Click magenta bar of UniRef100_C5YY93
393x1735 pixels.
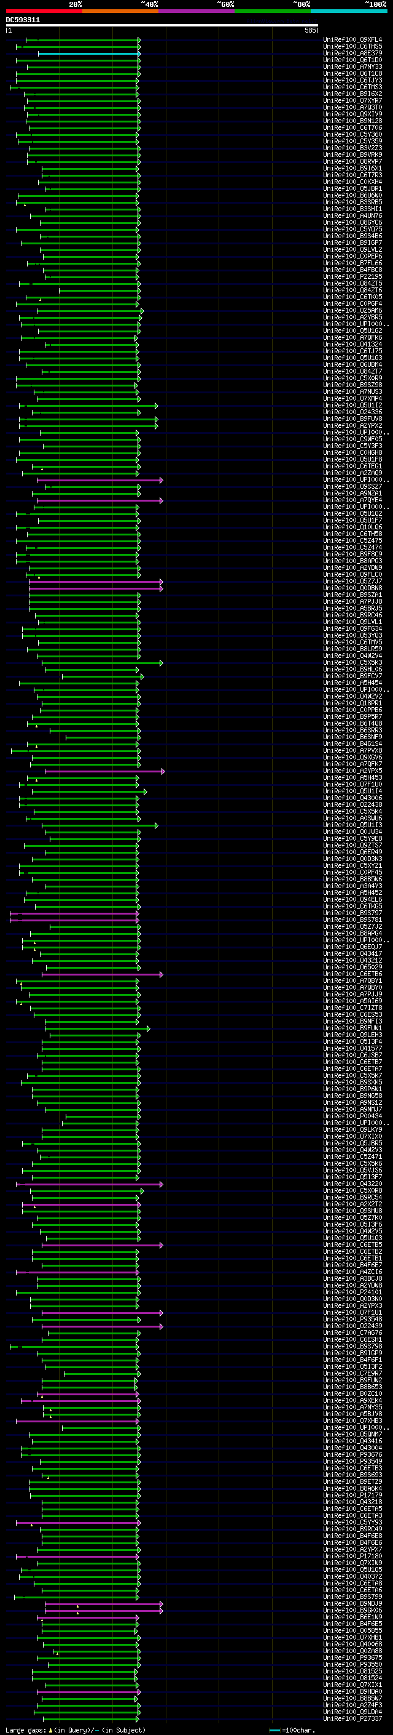(78, 1522)
